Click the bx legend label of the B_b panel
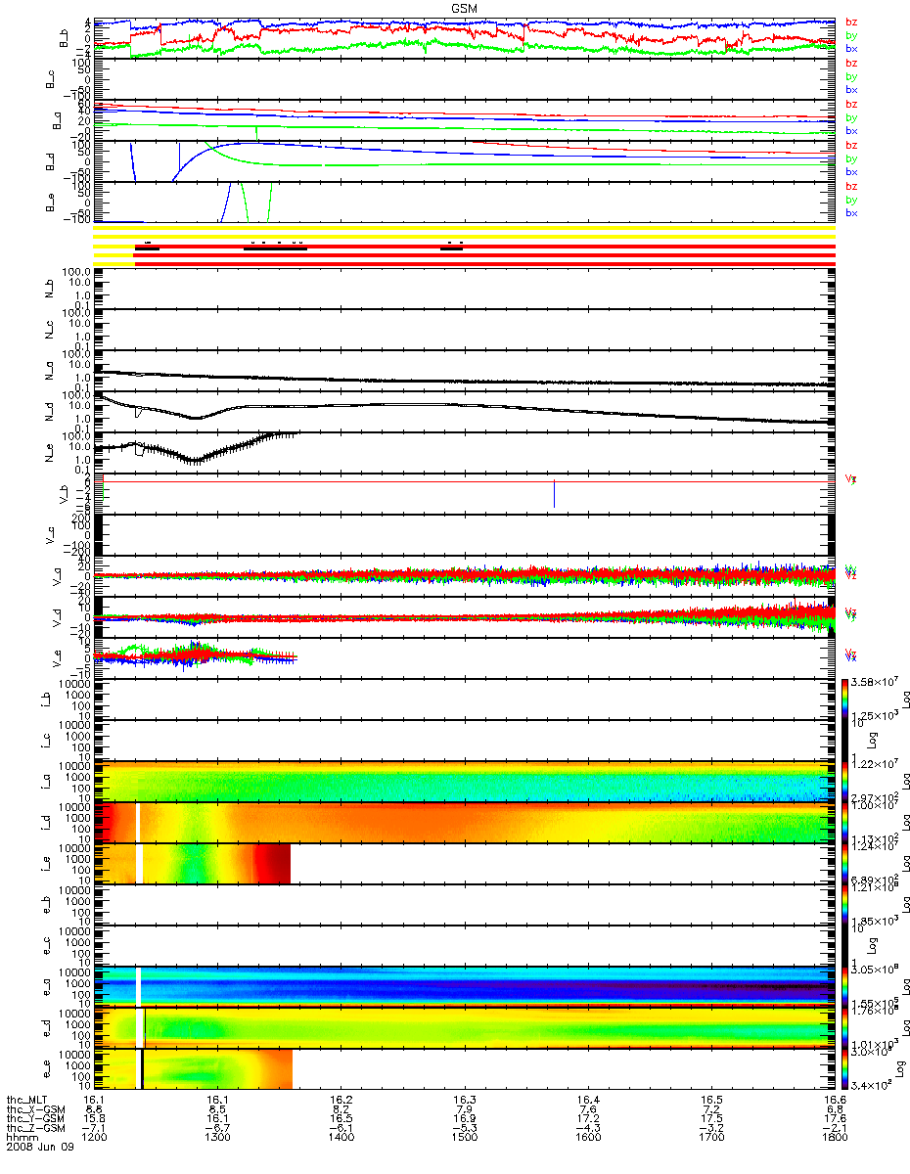This screenshot has width=910, height=1174. point(851,48)
